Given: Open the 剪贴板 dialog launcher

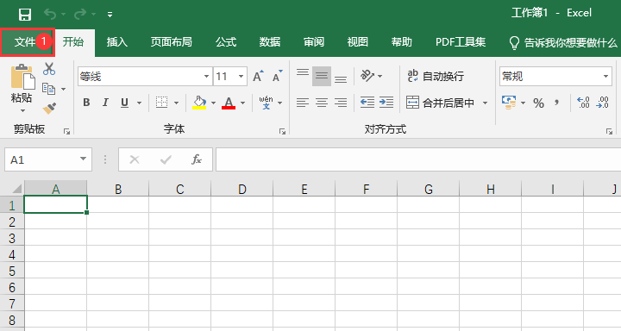Looking at the screenshot, I should (66, 131).
